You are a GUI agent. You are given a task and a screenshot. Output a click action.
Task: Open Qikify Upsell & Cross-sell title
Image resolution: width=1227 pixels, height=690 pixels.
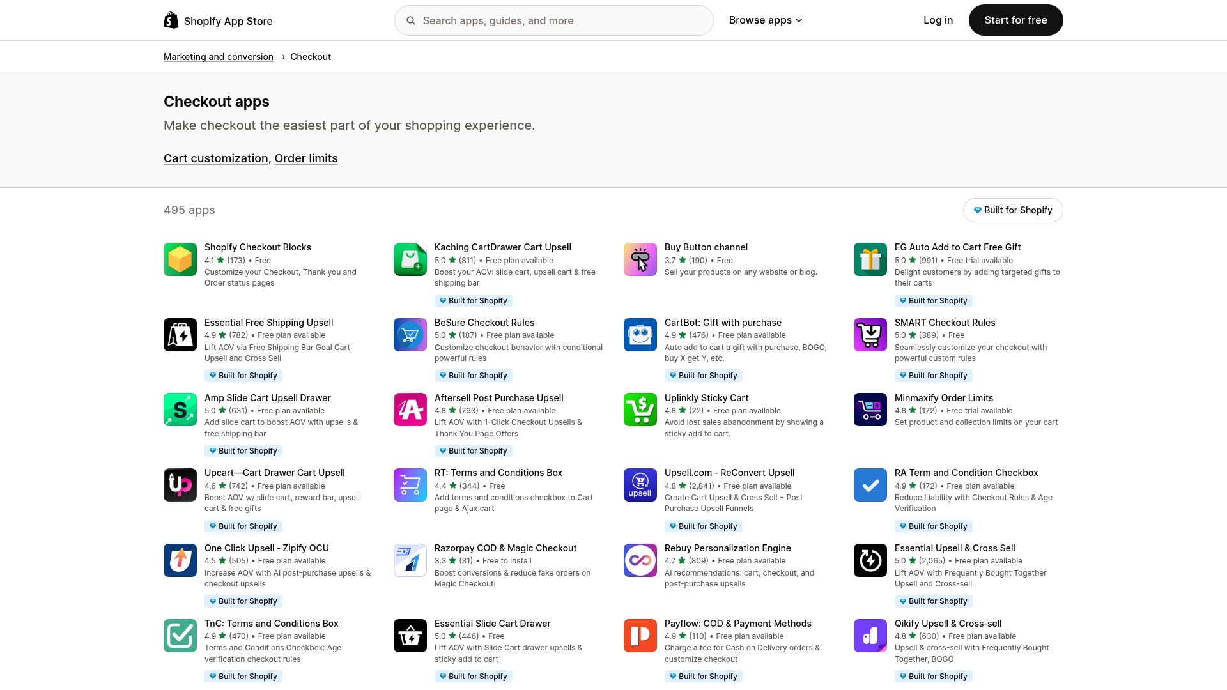coord(948,624)
